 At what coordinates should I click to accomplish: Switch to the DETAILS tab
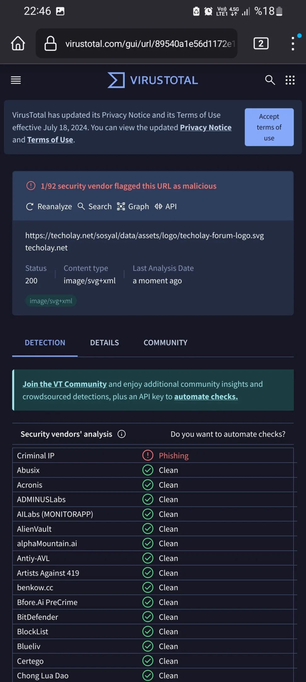coord(105,343)
